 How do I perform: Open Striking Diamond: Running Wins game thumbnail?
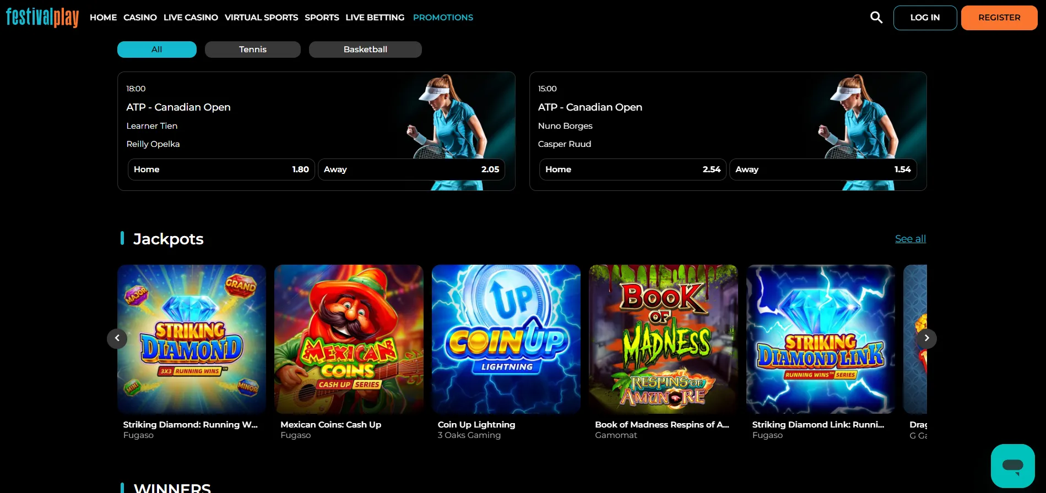(x=192, y=339)
